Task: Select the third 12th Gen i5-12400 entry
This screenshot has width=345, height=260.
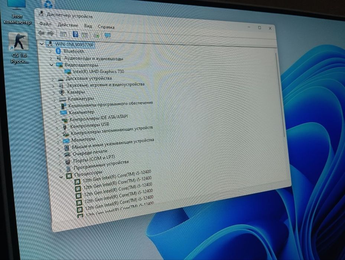Action: 118,189
